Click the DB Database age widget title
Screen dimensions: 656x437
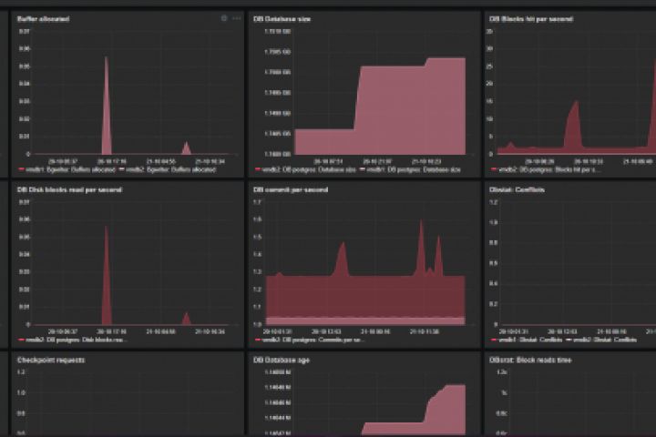point(282,360)
